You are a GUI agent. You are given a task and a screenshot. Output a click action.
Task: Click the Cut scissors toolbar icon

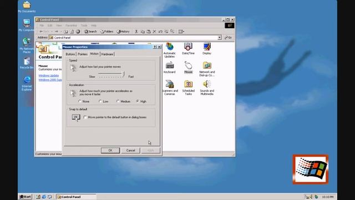click(136, 32)
